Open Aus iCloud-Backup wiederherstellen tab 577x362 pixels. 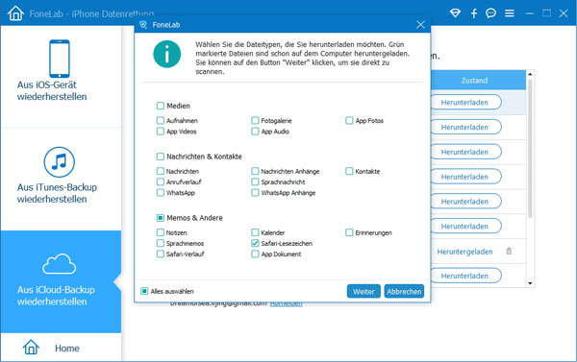click(x=61, y=281)
